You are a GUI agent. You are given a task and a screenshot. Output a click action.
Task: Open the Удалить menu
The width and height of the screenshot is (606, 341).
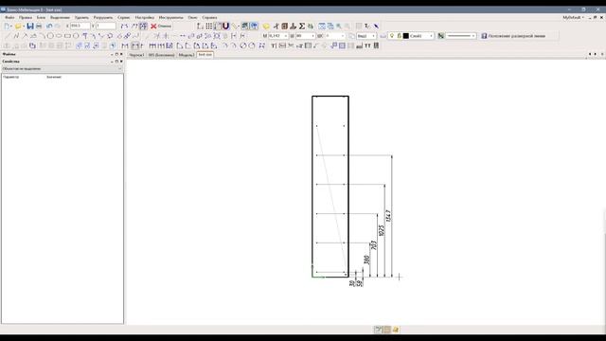(81, 17)
